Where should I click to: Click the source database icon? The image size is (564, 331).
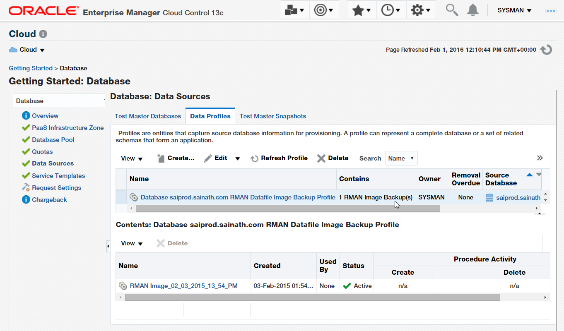[x=489, y=198]
